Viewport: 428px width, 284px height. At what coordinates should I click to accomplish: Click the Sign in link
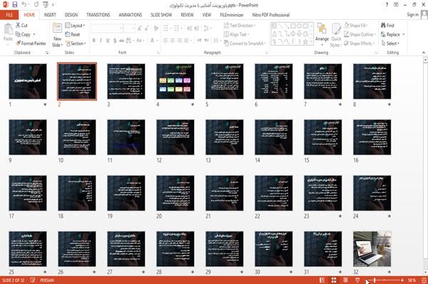[413, 14]
